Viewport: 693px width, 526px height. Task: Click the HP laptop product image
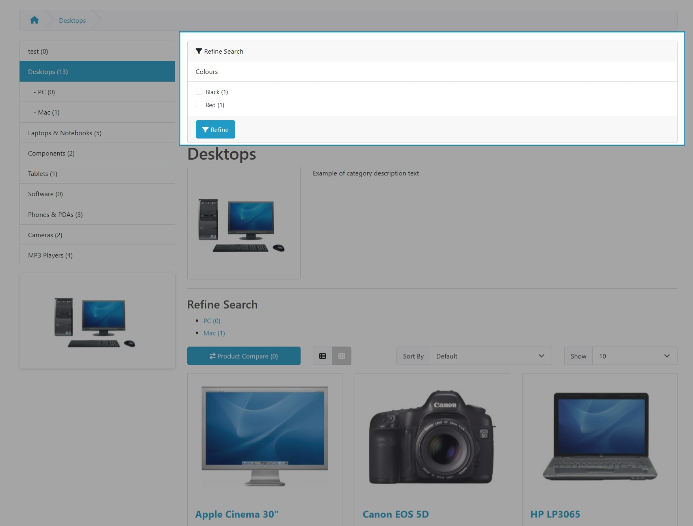pos(600,437)
